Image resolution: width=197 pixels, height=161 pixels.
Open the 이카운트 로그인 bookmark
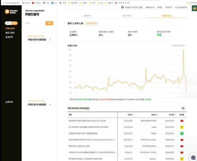(122, 3)
